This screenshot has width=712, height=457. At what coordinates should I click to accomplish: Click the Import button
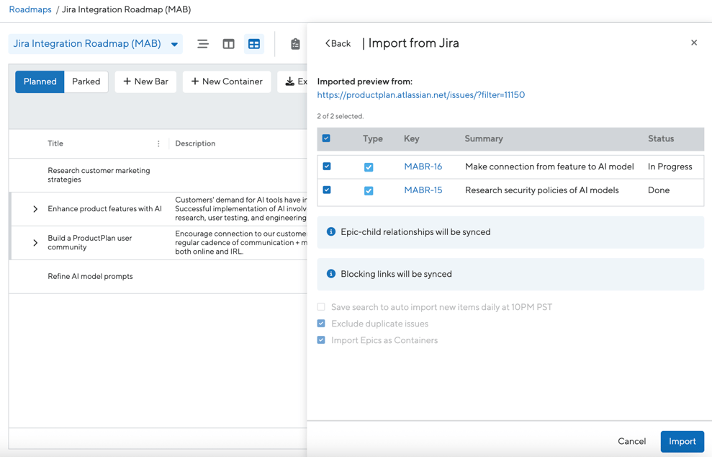point(682,442)
